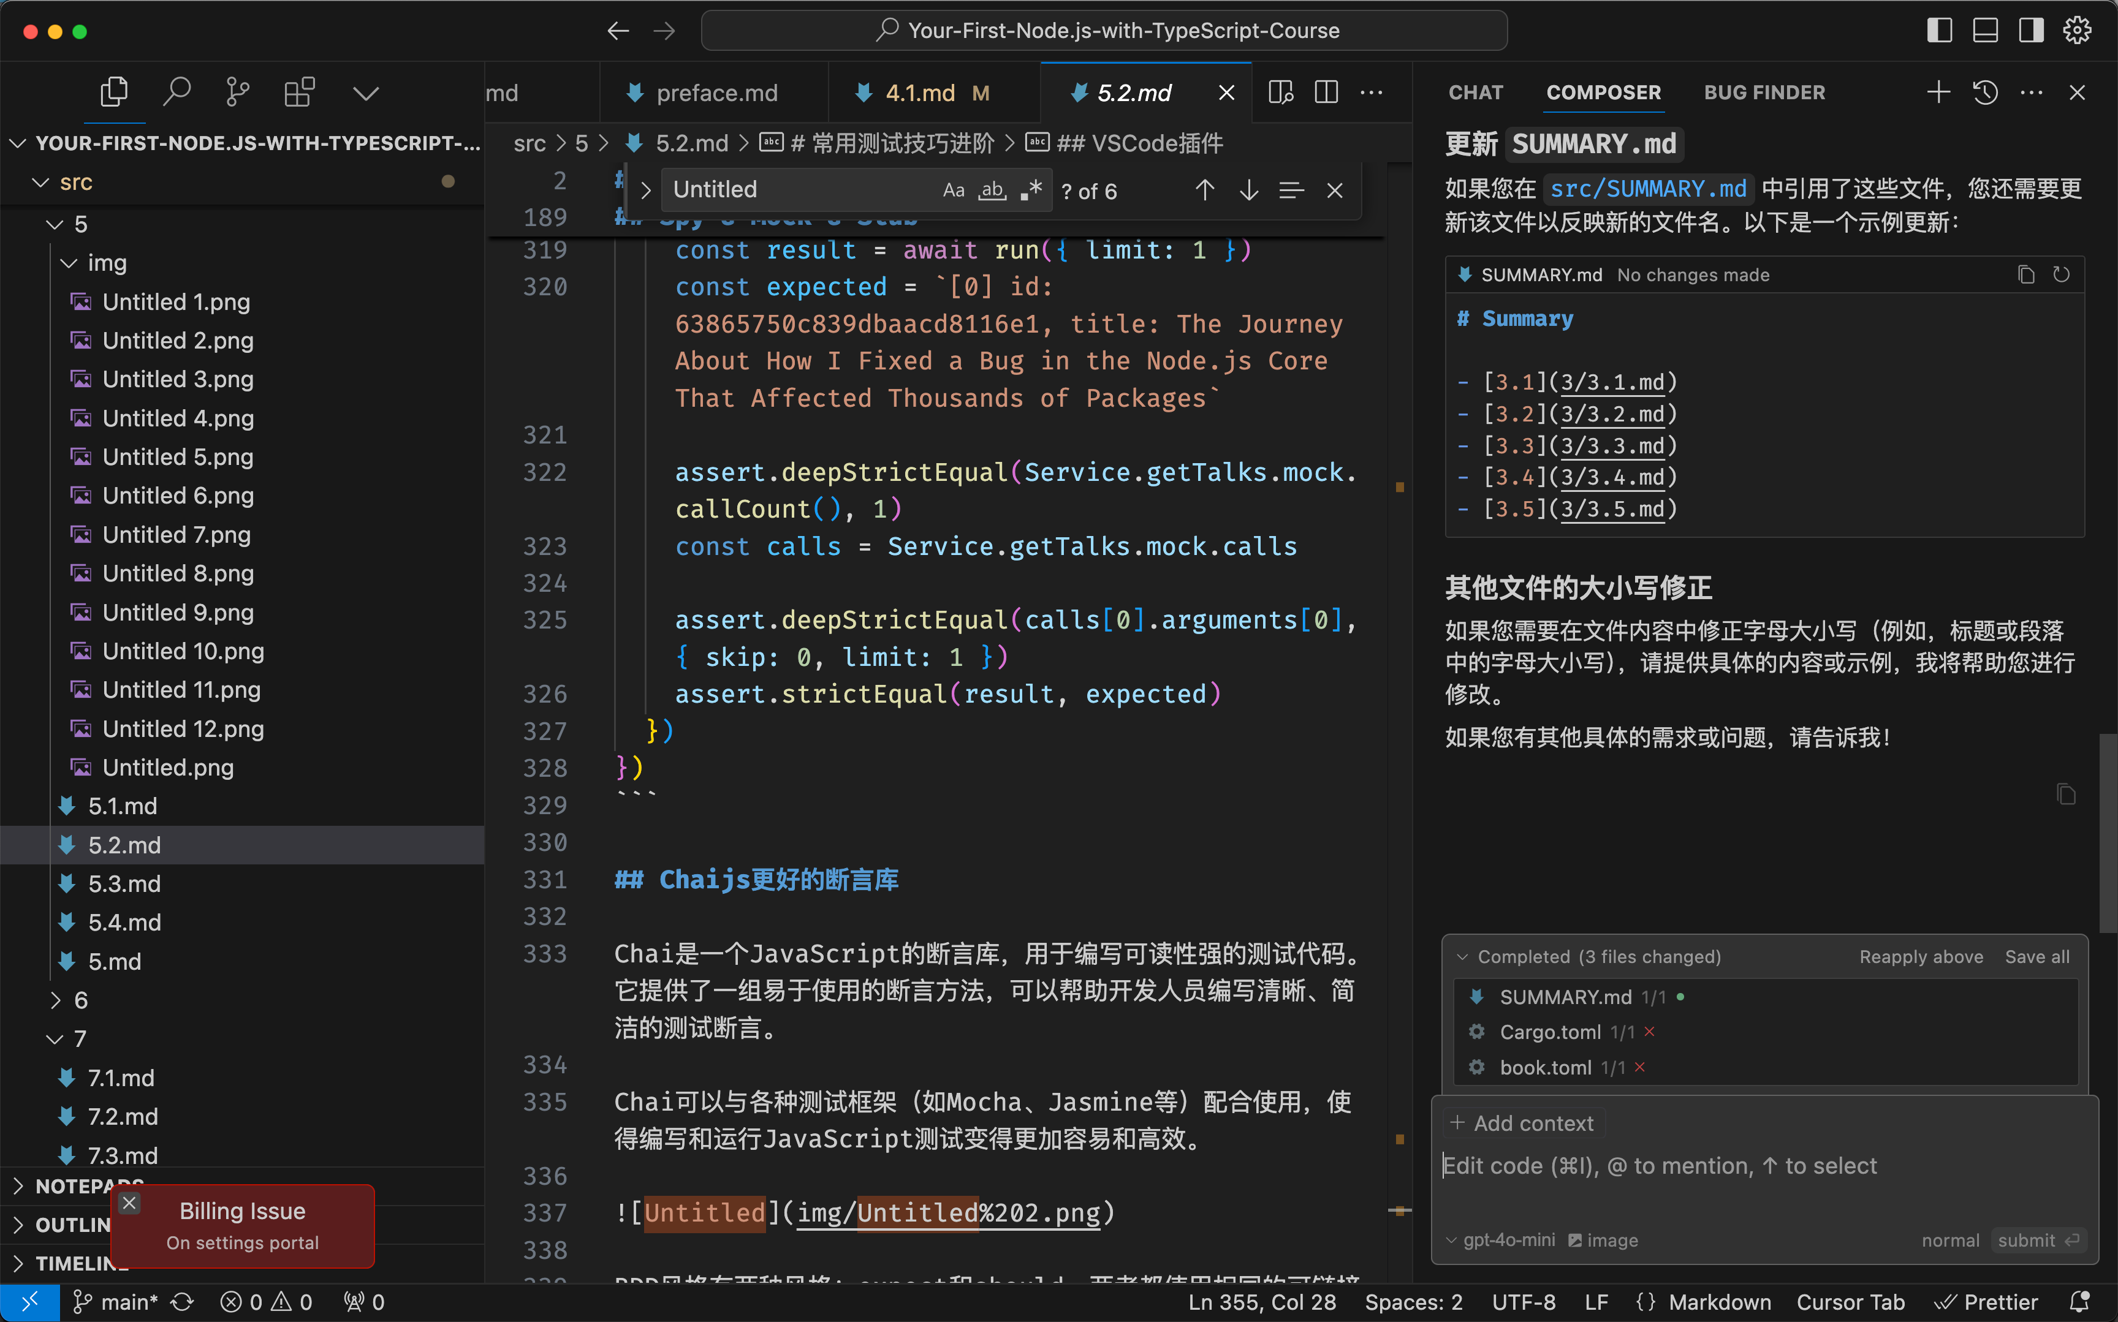2118x1322 pixels.
Task: Open editor more actions ellipsis
Action: tap(1371, 92)
